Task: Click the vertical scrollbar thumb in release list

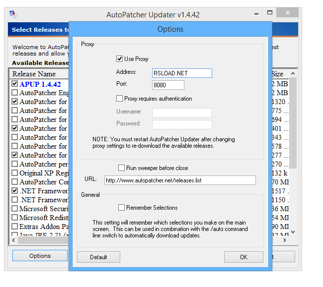Action: pyautogui.click(x=293, y=123)
